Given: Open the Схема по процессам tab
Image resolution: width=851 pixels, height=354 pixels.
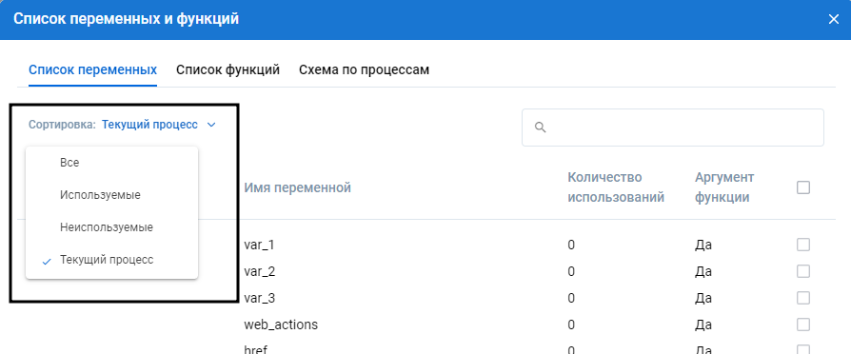Looking at the screenshot, I should tap(365, 70).
